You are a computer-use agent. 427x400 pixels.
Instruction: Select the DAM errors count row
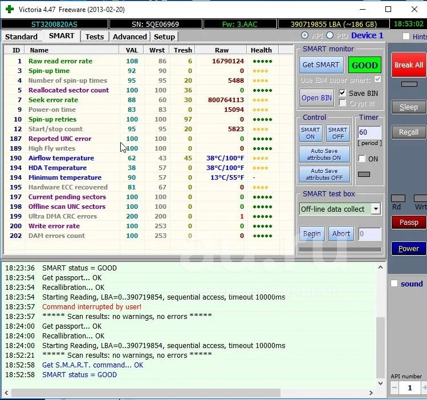point(148,236)
